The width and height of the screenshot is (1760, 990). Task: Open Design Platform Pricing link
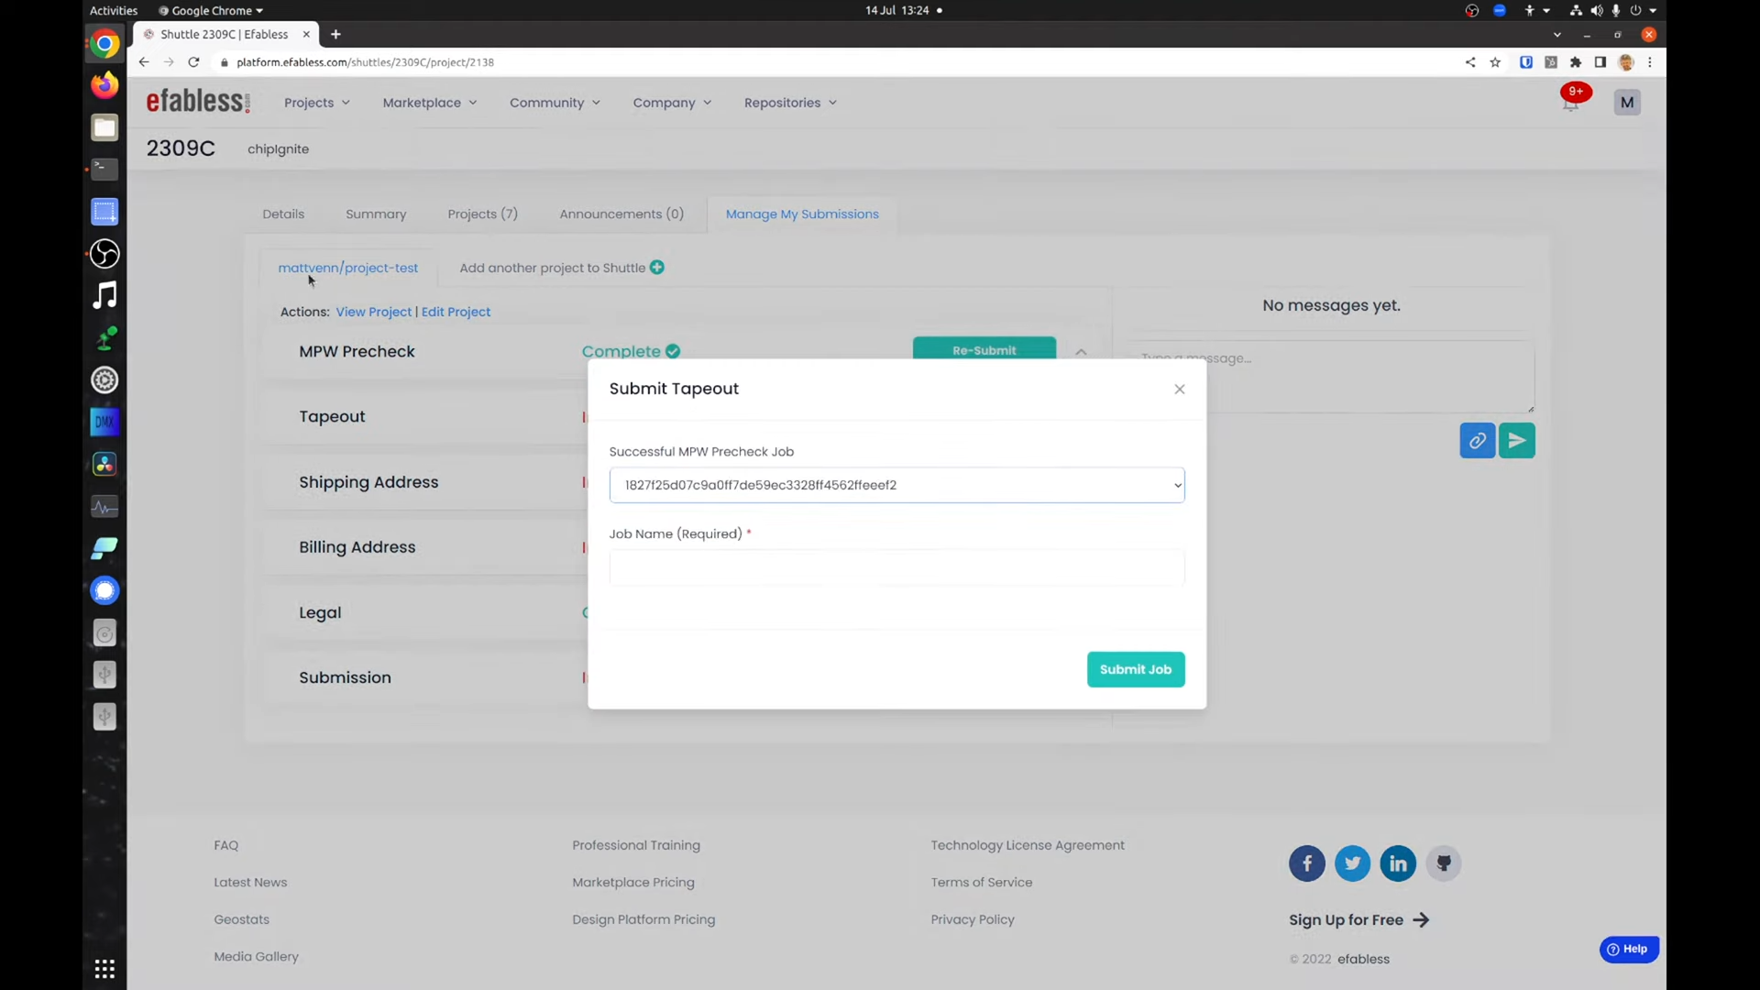click(643, 919)
